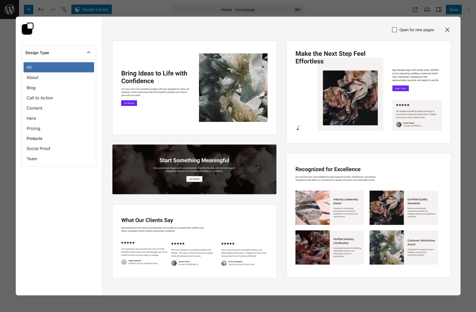Collapse the Design Type panel
Viewport: 476px width, 312px height.
pyautogui.click(x=59, y=53)
